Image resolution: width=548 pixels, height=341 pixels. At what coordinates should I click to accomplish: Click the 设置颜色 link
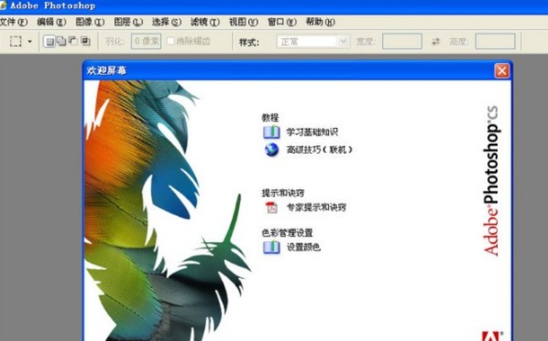pos(304,247)
